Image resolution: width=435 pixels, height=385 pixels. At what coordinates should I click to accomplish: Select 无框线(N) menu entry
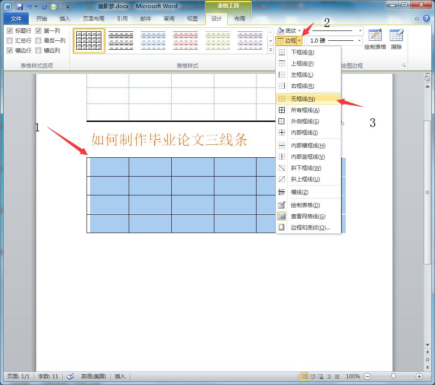coord(309,99)
